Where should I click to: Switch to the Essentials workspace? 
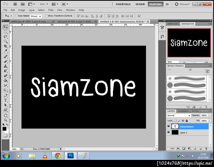(x=123, y=4)
